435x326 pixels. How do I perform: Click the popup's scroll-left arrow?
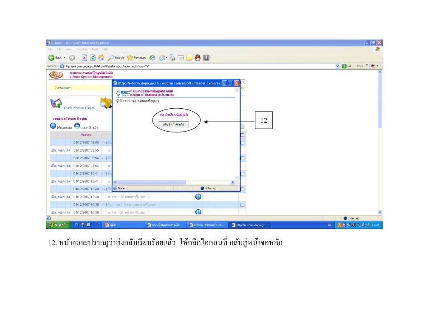pos(115,182)
